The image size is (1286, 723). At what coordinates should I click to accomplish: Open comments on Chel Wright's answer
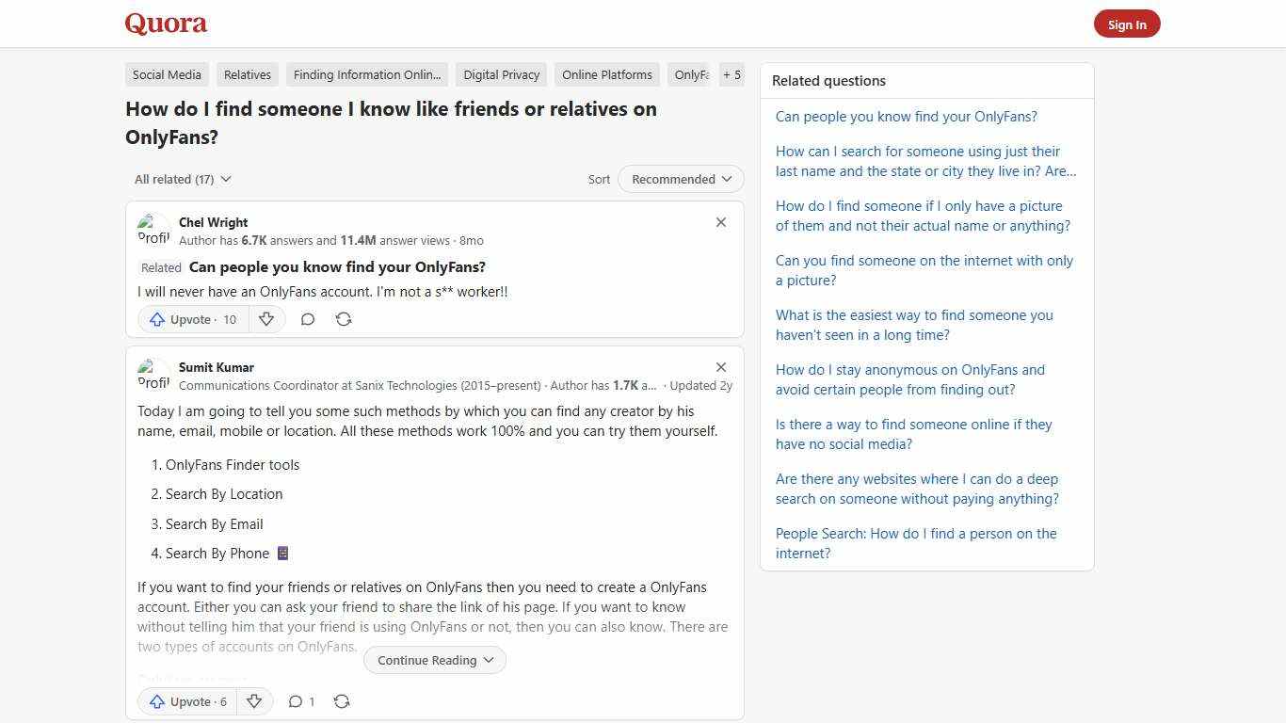[308, 319]
